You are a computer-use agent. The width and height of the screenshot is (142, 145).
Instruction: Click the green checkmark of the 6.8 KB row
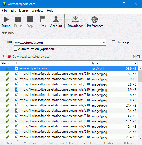pyautogui.click(x=7, y=84)
